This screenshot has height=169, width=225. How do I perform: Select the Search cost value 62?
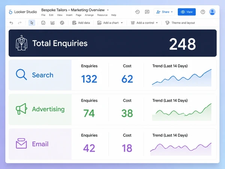(x=127, y=79)
